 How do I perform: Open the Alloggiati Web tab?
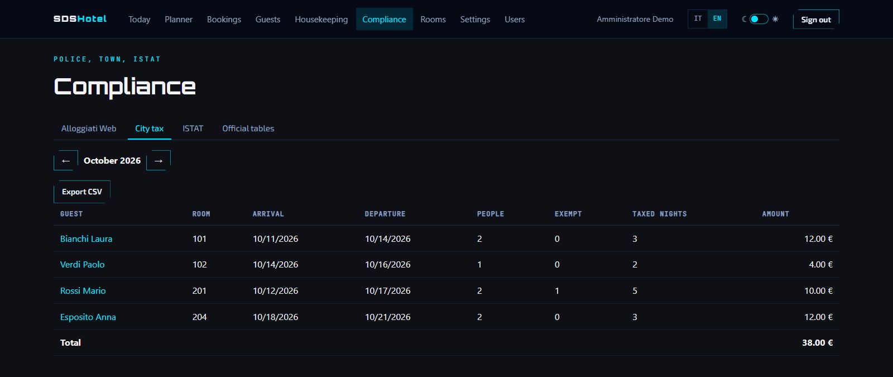click(89, 128)
